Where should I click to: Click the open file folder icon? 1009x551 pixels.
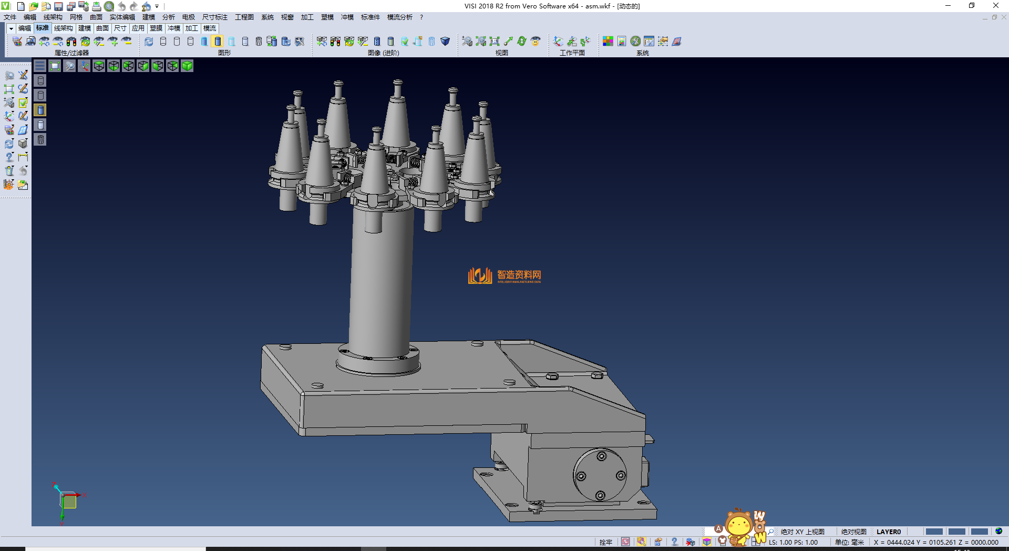point(33,6)
